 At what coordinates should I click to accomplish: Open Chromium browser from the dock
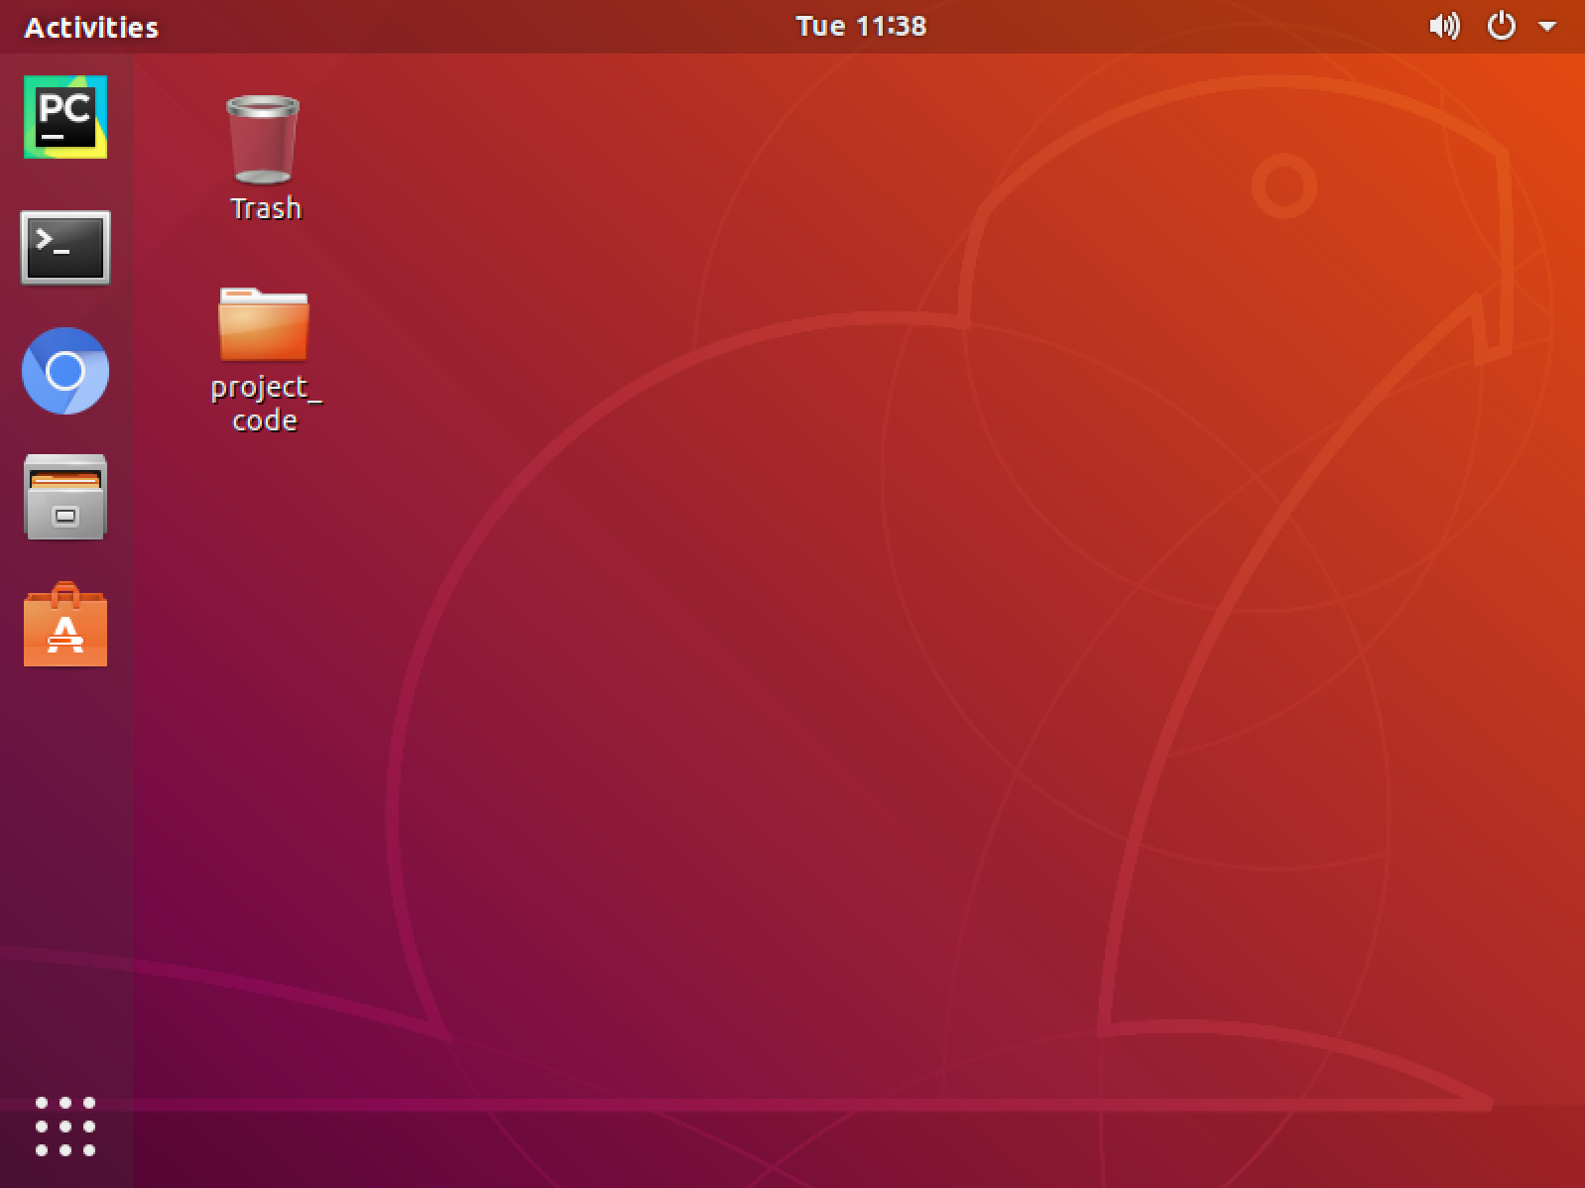point(65,371)
